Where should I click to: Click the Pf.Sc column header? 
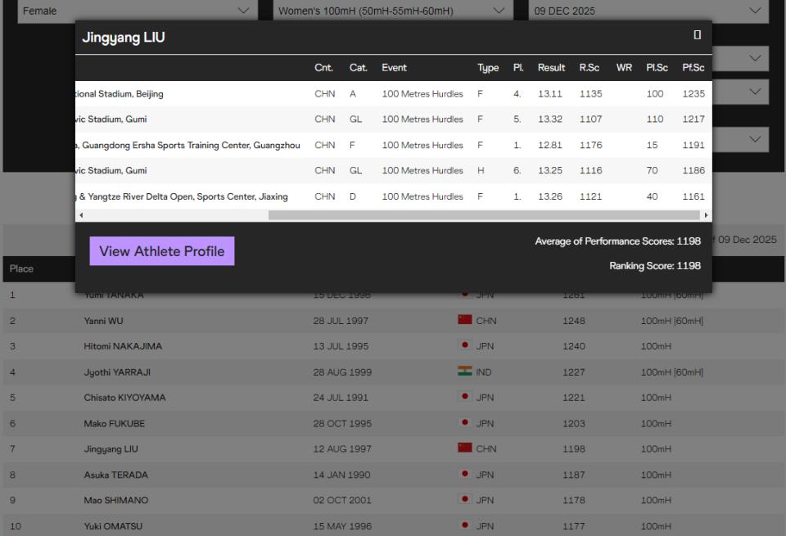pos(693,68)
